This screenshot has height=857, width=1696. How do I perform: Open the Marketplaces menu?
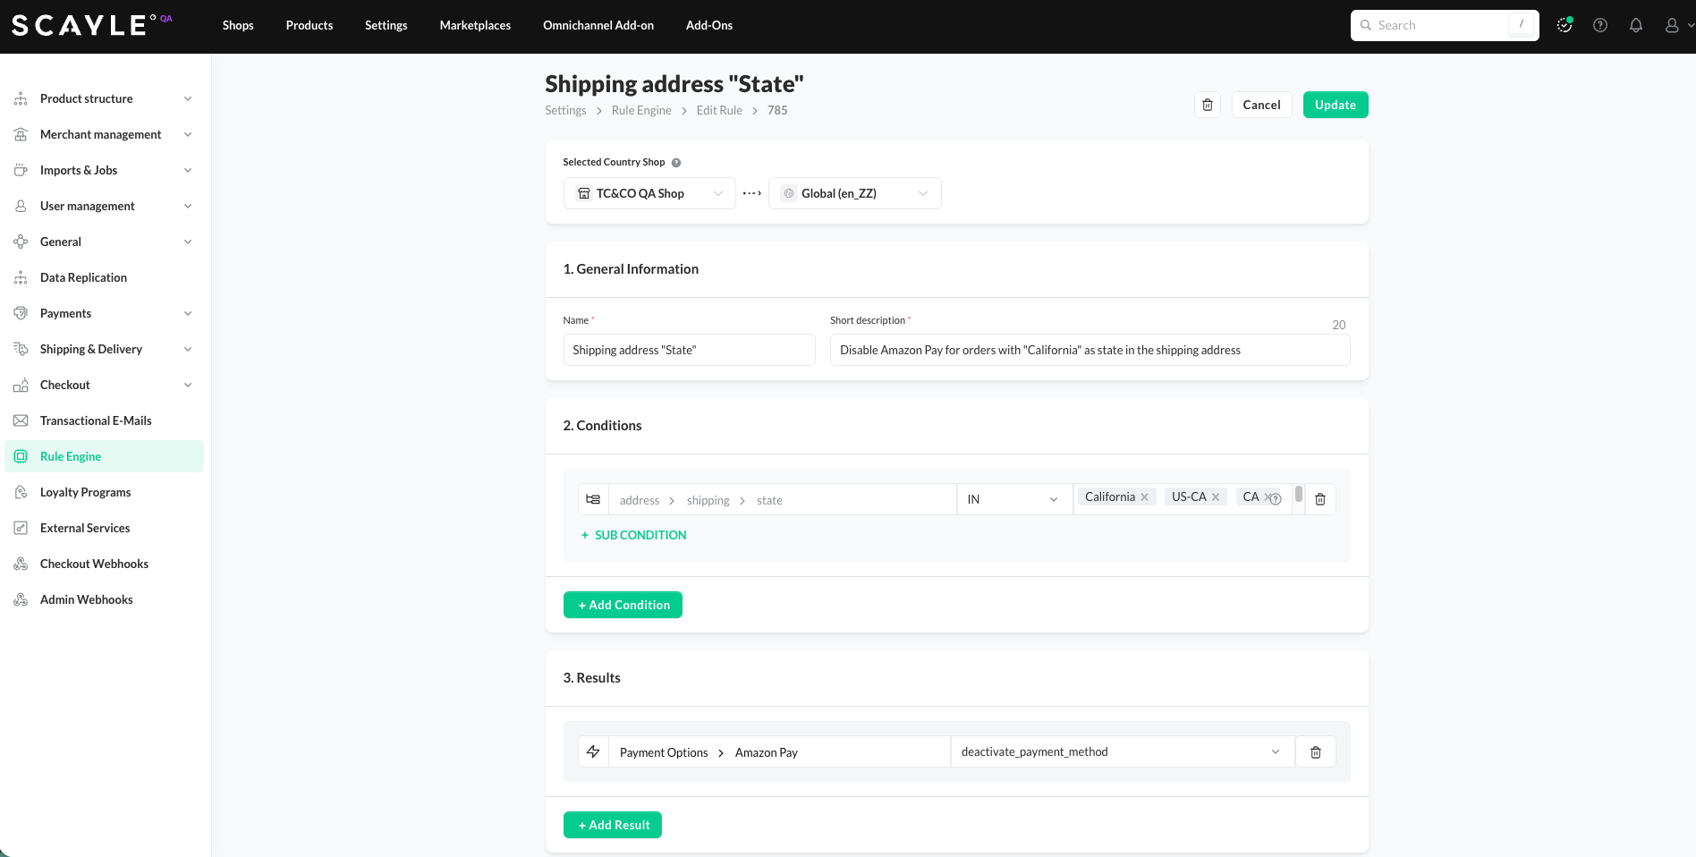475,25
